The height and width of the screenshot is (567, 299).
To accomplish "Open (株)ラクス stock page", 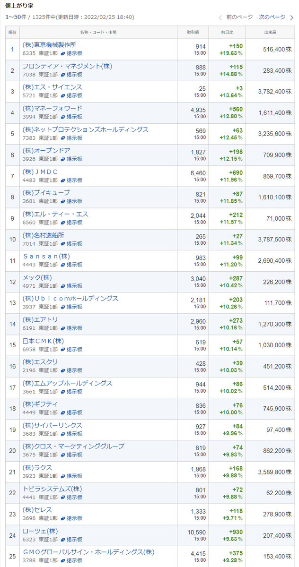I will (37, 467).
